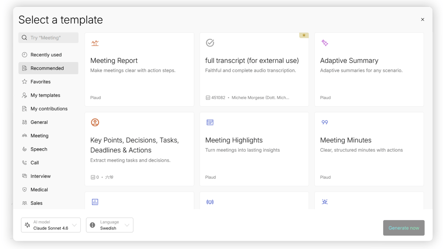Click the Sales category icon
The image size is (443, 249).
click(24, 203)
